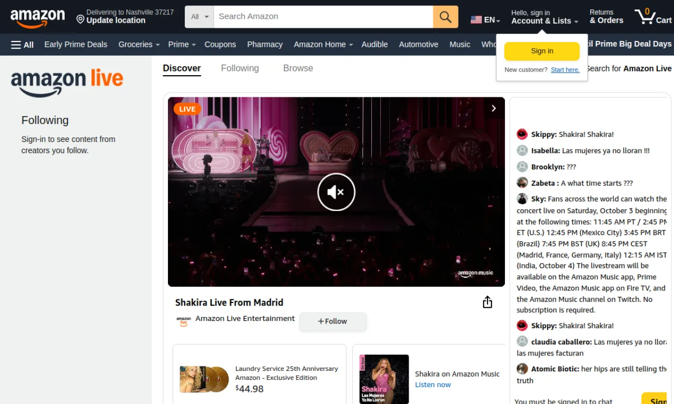Open the All hamburger menu
This screenshot has width=674, height=404.
[22, 45]
